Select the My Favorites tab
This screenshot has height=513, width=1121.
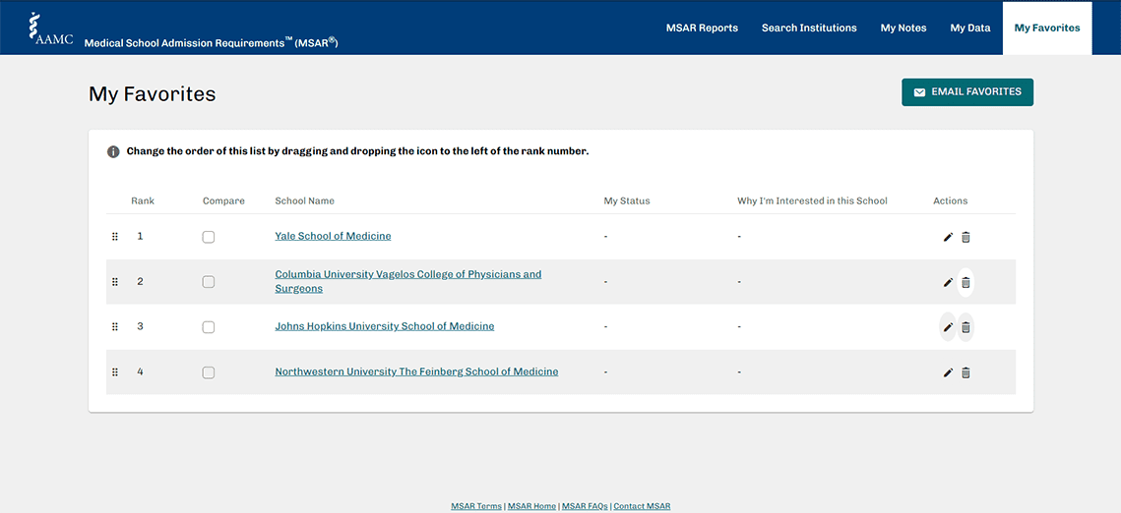click(1047, 28)
